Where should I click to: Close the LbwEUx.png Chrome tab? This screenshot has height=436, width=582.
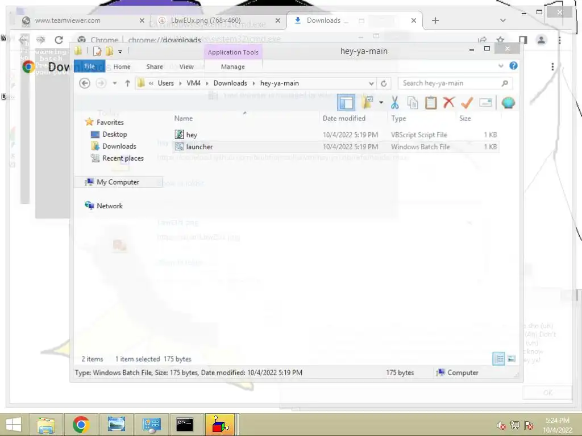click(277, 20)
